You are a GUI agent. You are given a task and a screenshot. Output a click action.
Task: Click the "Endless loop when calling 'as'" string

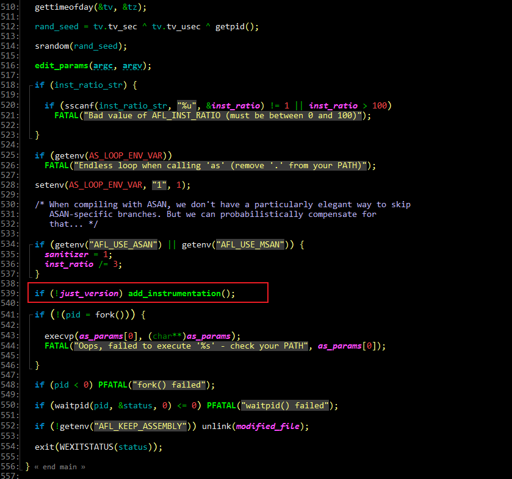220,165
